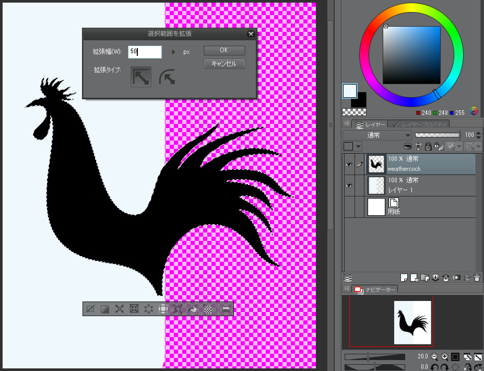Screen dimensions: 484x371
Task: Open the Layer panel menu icon
Action: point(347,123)
